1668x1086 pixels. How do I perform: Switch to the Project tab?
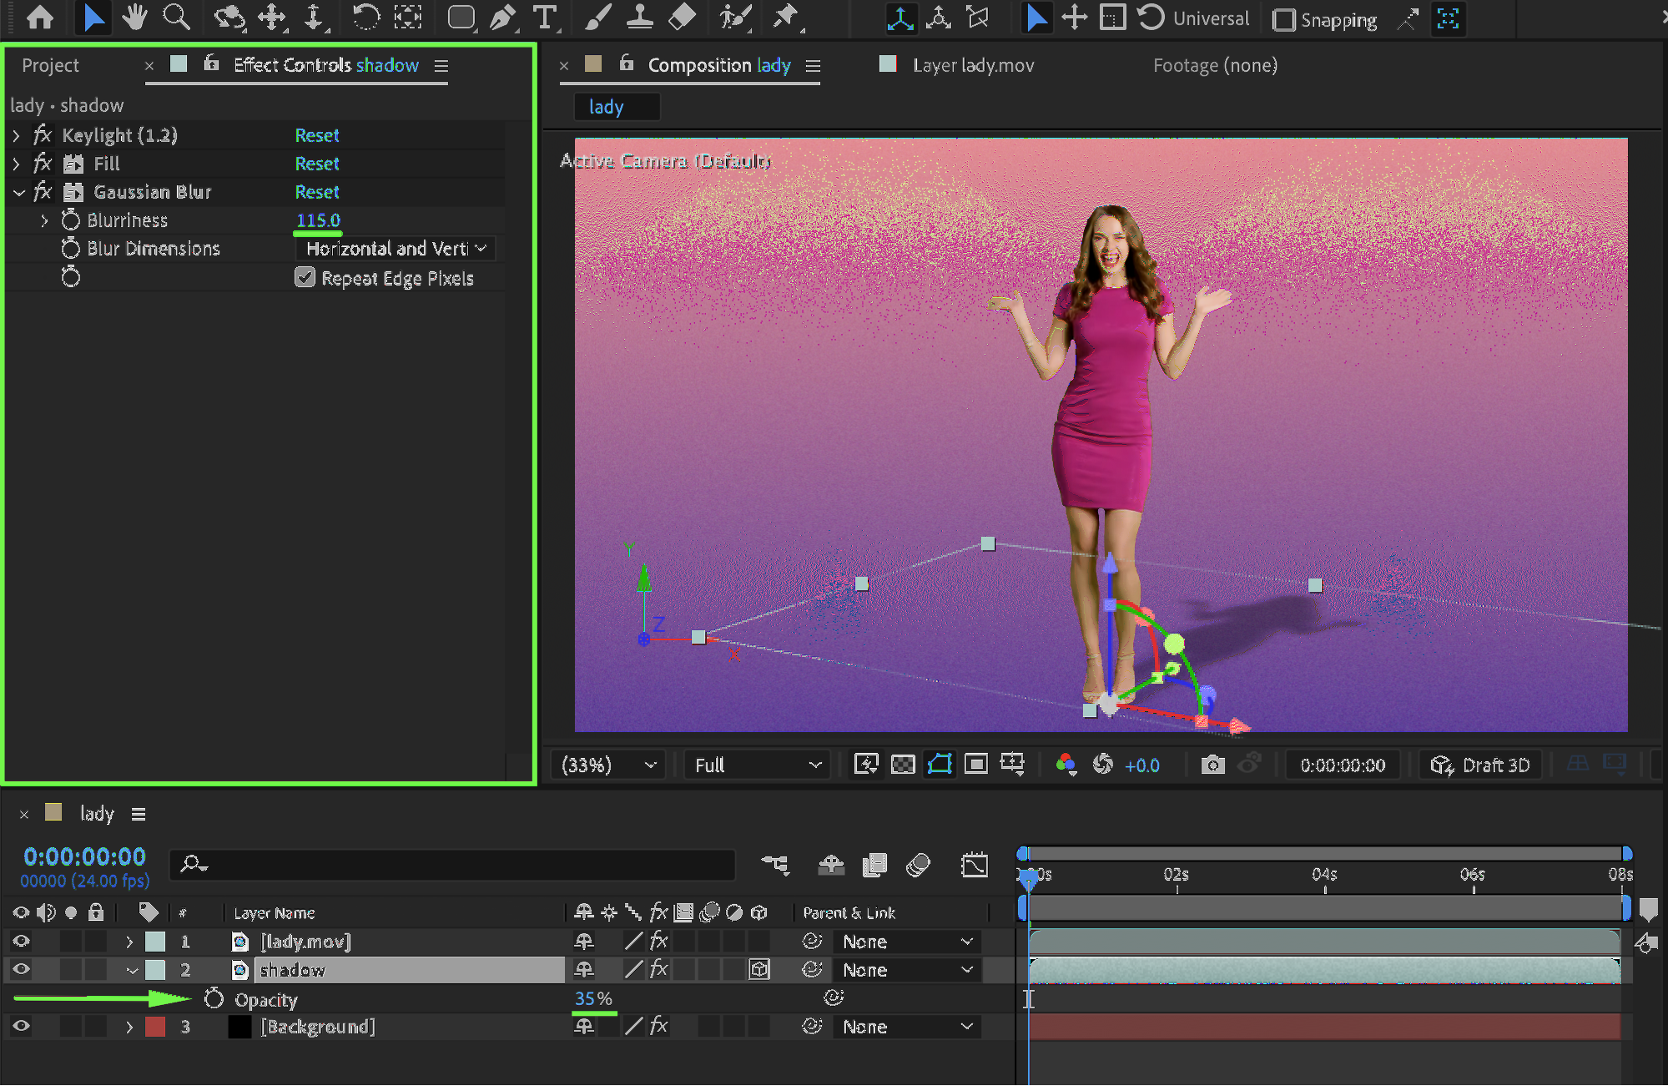(50, 65)
